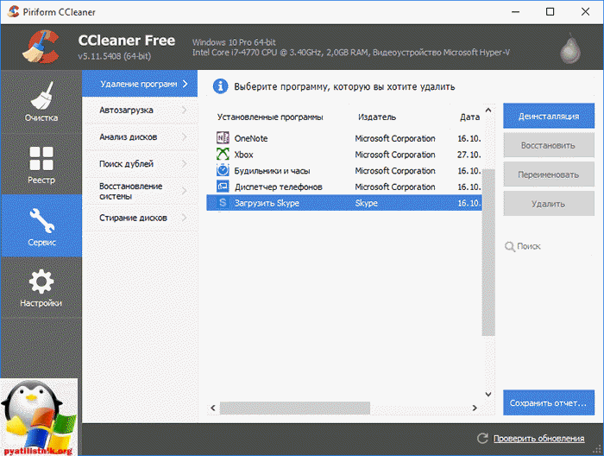604x456 pixels.
Task: Maximize the CCleaner window
Action: (x=551, y=12)
